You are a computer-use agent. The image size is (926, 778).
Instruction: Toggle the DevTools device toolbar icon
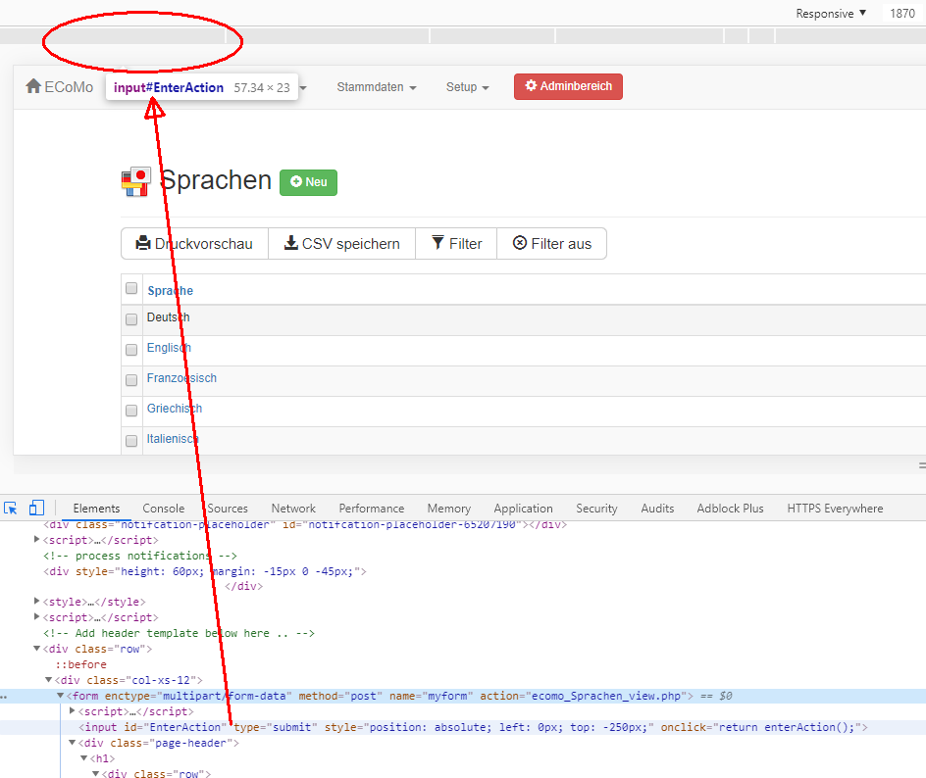36,508
